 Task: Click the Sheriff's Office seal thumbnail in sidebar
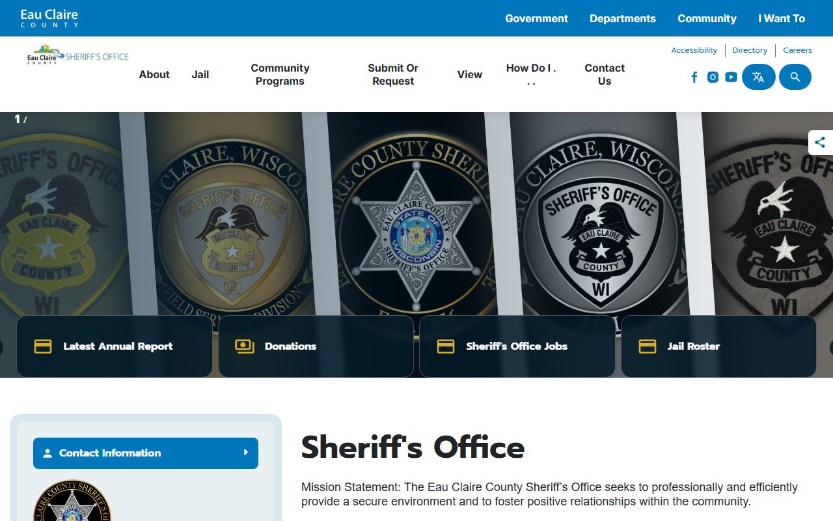(72, 501)
